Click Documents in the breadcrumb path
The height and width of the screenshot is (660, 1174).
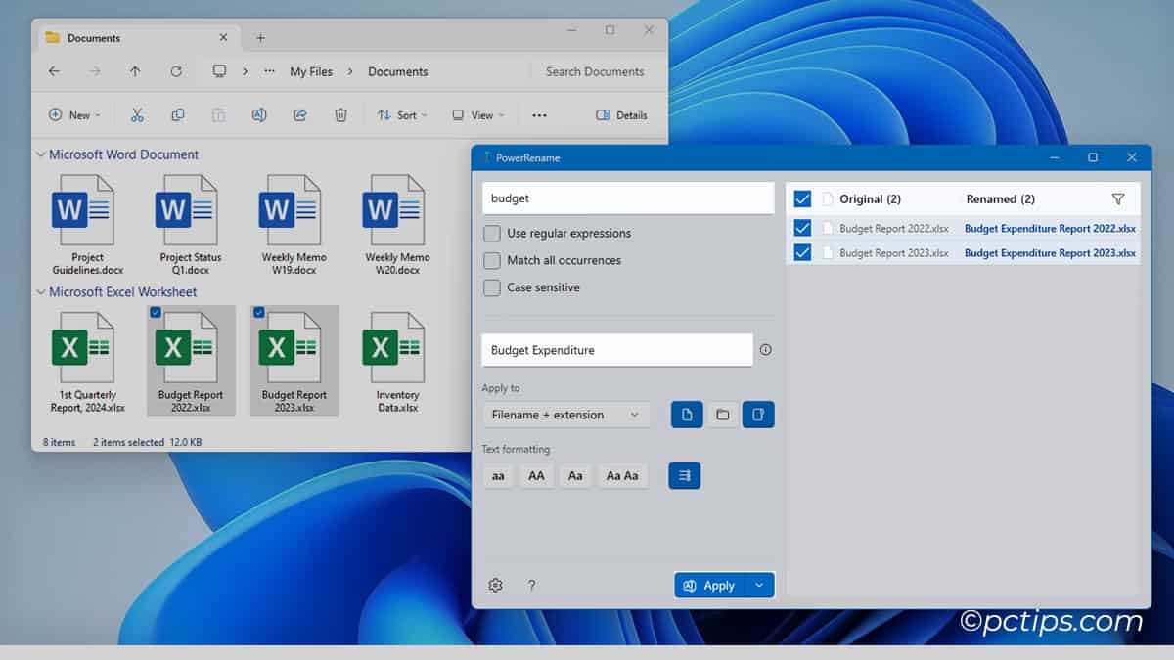pos(398,71)
